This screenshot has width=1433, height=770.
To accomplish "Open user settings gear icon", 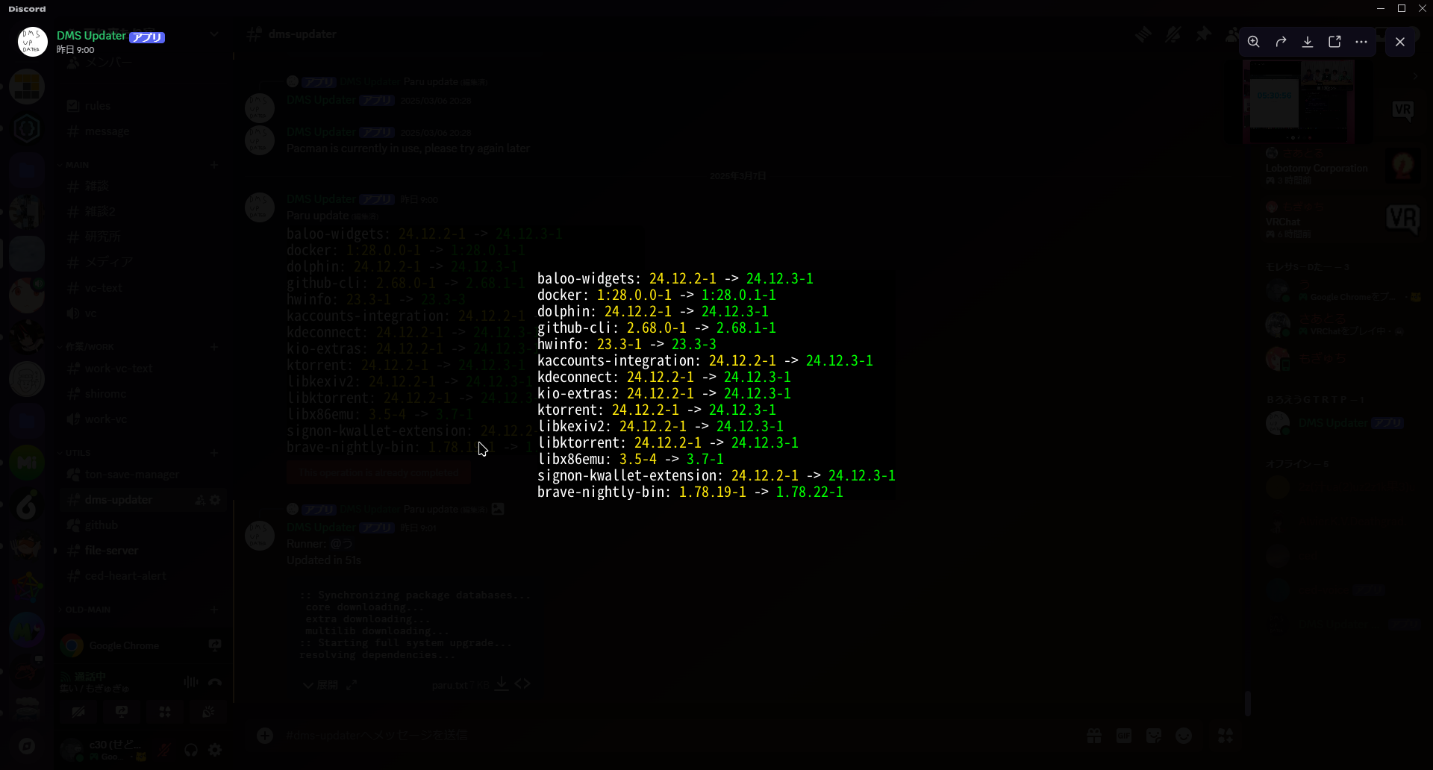I will (x=215, y=750).
